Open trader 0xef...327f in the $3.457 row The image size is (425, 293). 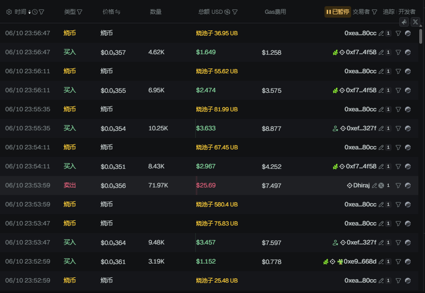[361, 243]
